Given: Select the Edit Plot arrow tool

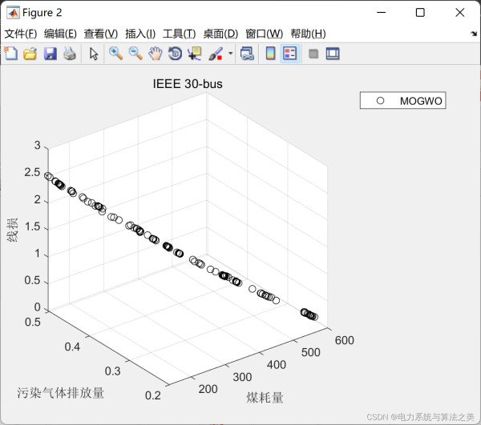Looking at the screenshot, I should click(x=94, y=54).
